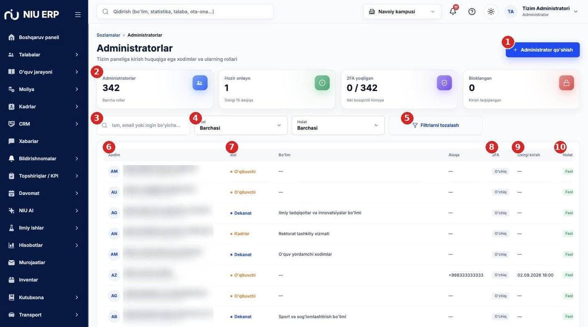Click the Ism, email yoki login search field

pos(143,125)
